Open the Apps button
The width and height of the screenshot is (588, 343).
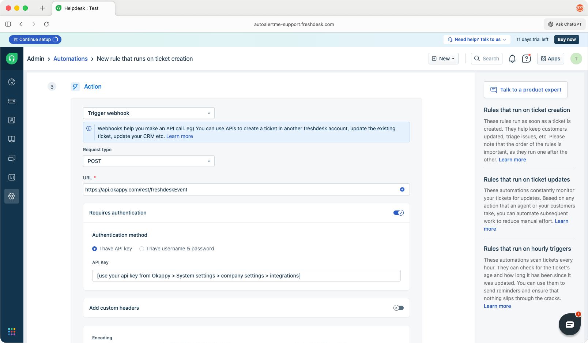[551, 59]
